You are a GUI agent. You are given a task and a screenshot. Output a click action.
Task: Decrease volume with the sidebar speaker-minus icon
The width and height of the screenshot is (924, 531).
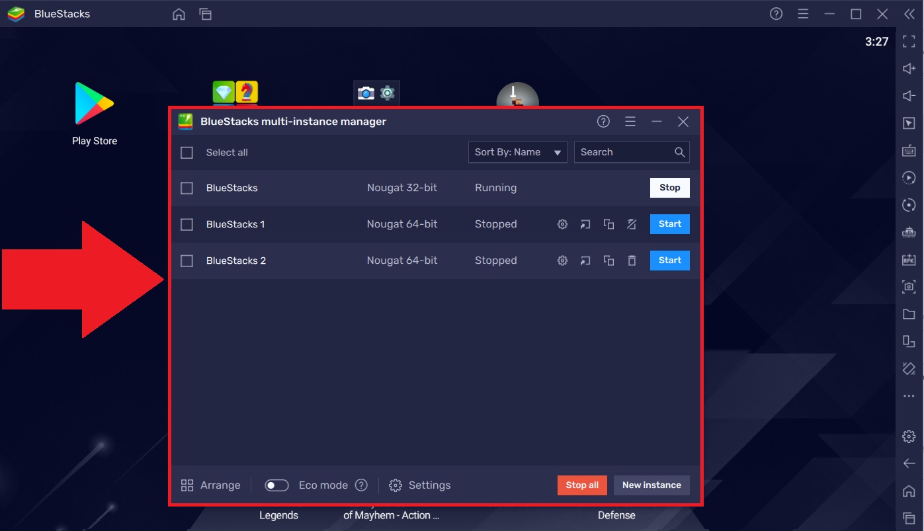[909, 96]
